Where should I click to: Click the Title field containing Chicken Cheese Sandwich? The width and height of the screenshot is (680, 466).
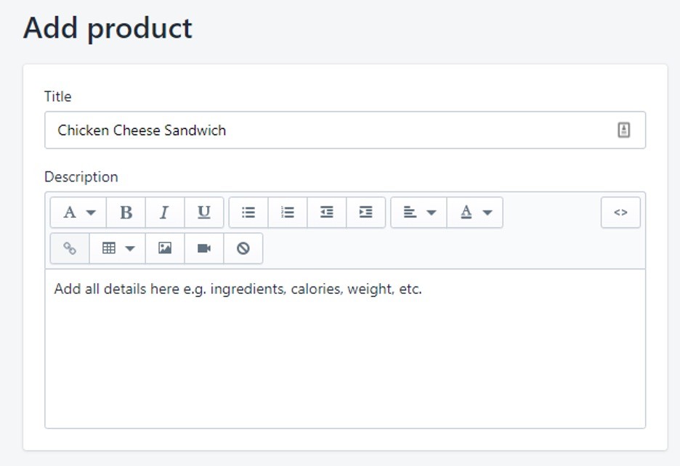[345, 130]
